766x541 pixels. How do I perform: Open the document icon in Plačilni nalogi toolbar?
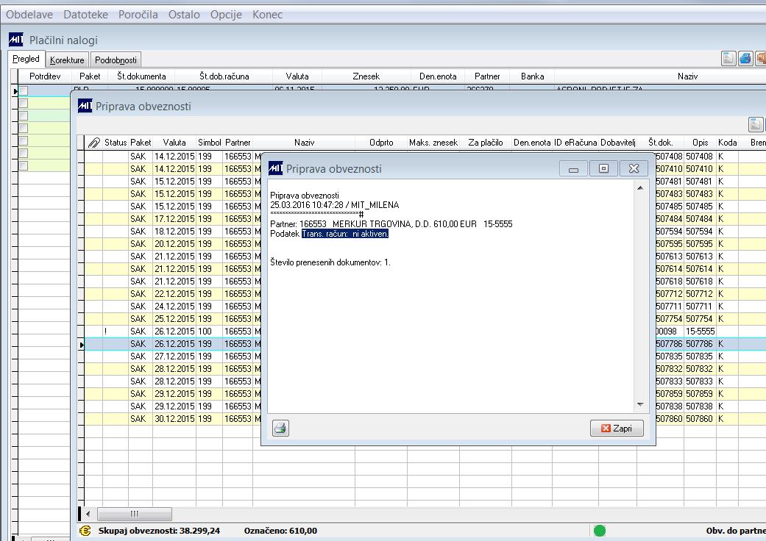click(728, 59)
